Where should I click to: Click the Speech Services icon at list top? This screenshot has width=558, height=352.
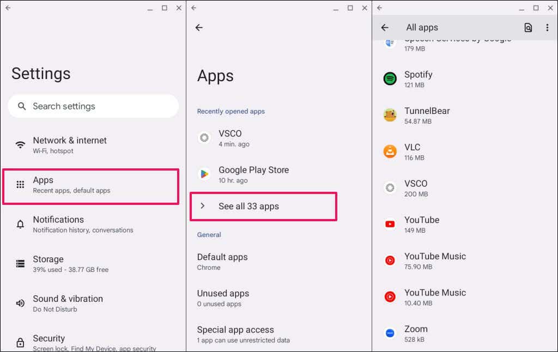390,44
